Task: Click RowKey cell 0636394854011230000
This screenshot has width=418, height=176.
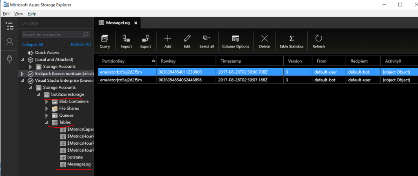Action: click(186, 72)
